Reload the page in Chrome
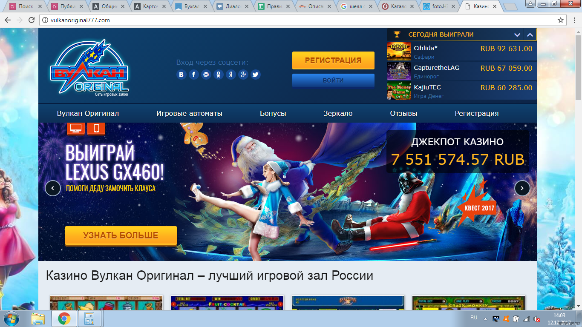Image resolution: width=582 pixels, height=327 pixels. pos(32,20)
